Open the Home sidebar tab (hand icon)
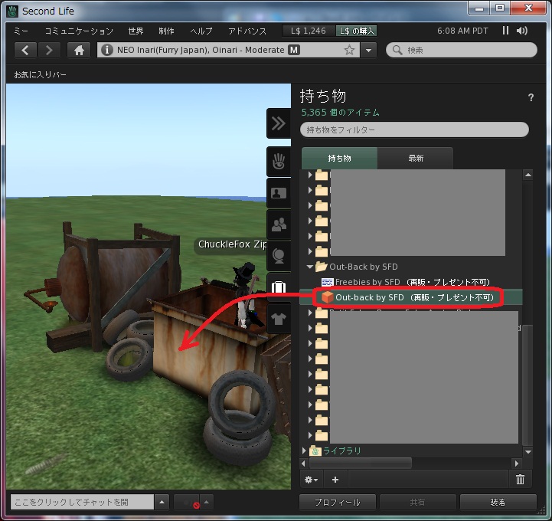Image resolution: width=552 pixels, height=521 pixels. [278, 162]
